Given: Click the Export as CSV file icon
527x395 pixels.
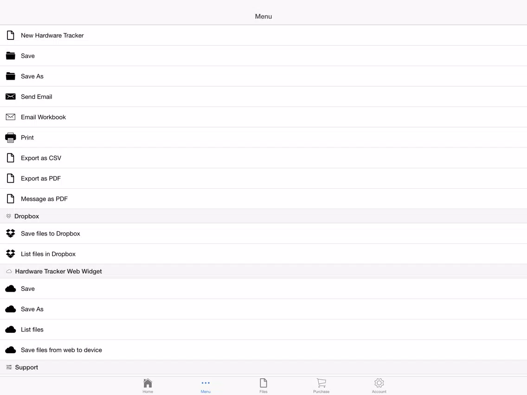Looking at the screenshot, I should 10,158.
